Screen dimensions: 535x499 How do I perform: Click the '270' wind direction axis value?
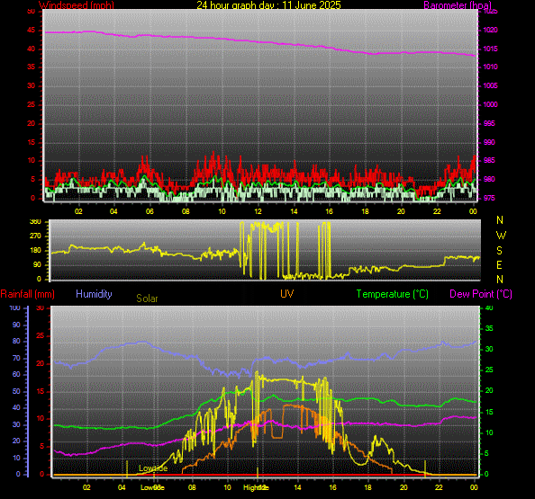pos(35,236)
